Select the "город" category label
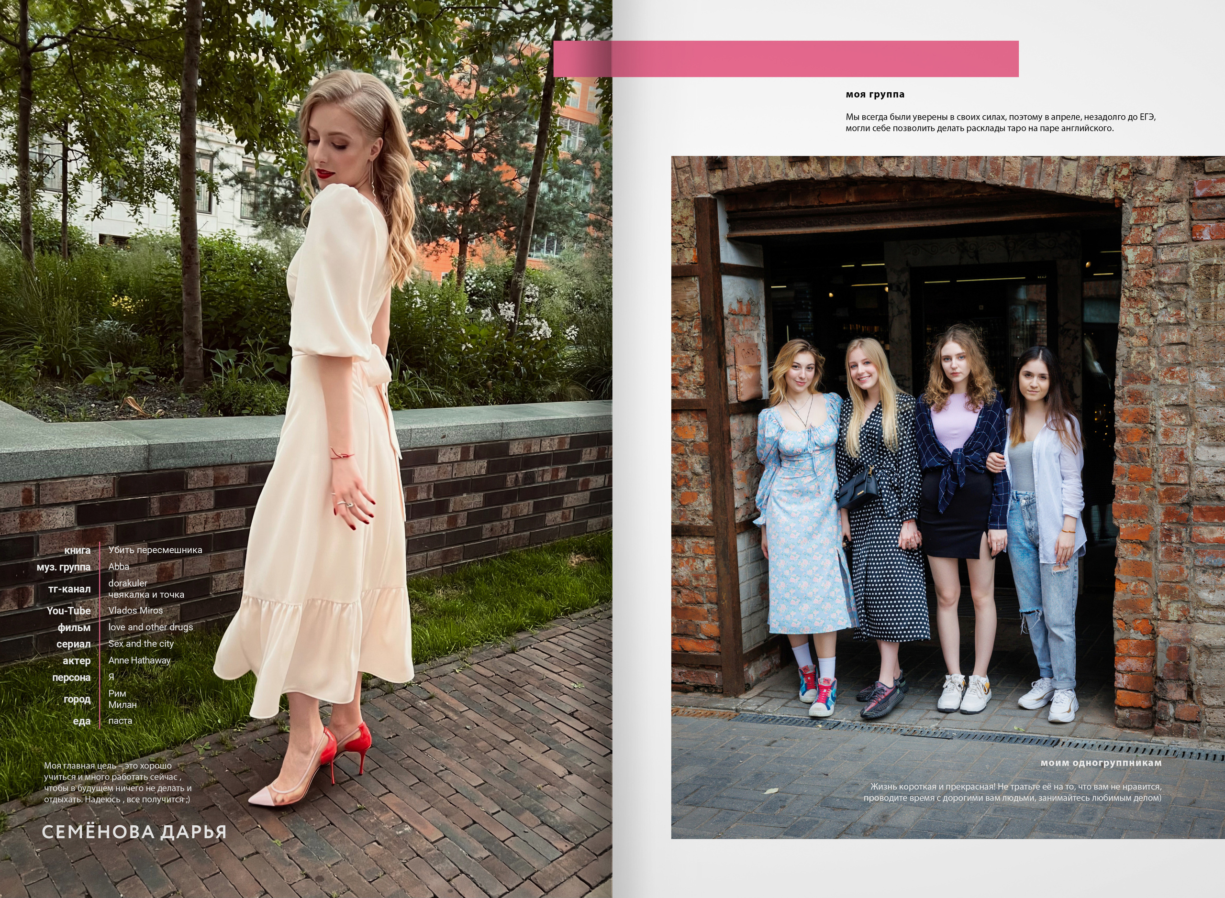 [x=77, y=699]
